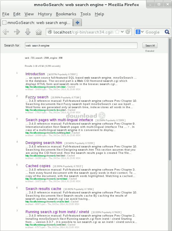Click the magnifier search icon

point(167,32)
